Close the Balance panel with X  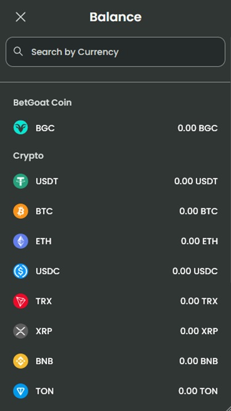[20, 17]
